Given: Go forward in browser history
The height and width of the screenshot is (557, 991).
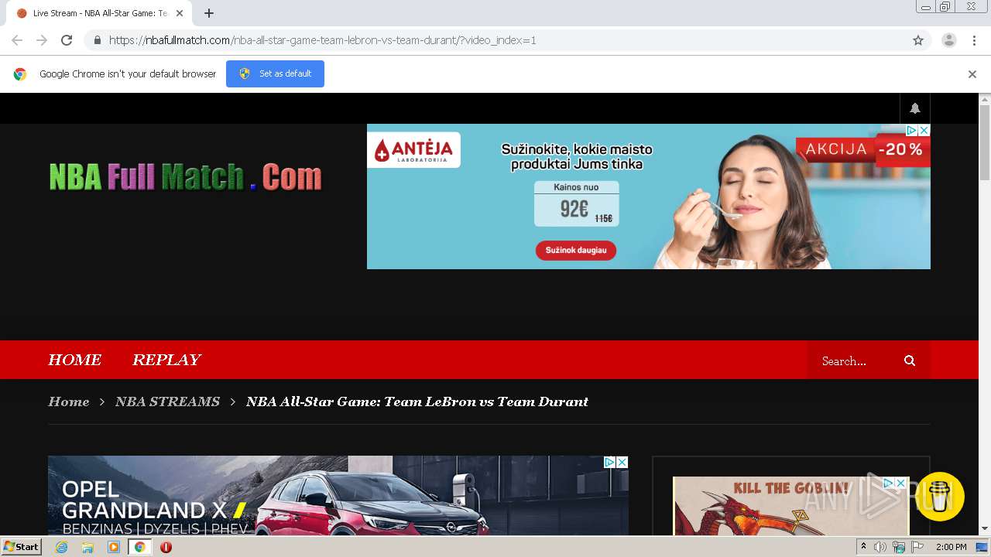Looking at the screenshot, I should (x=42, y=40).
